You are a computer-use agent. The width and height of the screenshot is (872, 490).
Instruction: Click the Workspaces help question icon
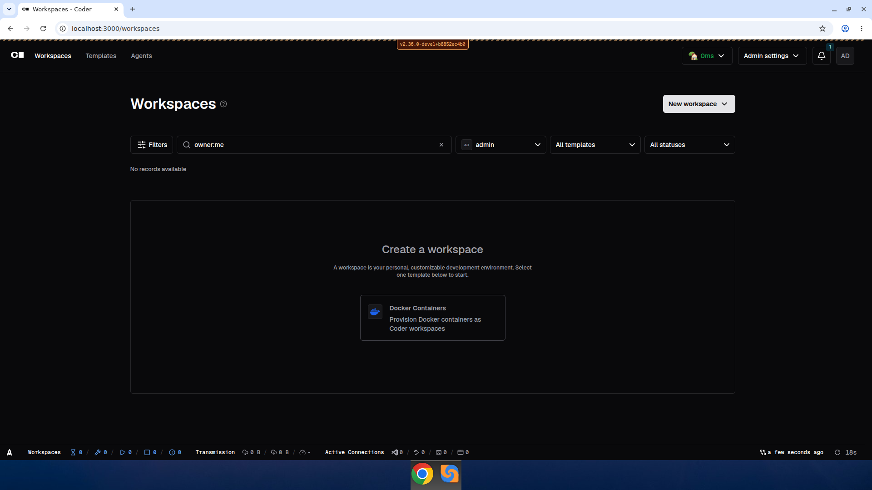click(223, 104)
